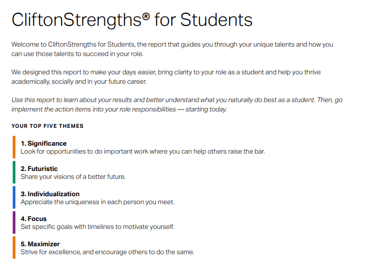
Task: Click 'Appreciate the uniqueness in each person' text
Action: tap(97, 202)
